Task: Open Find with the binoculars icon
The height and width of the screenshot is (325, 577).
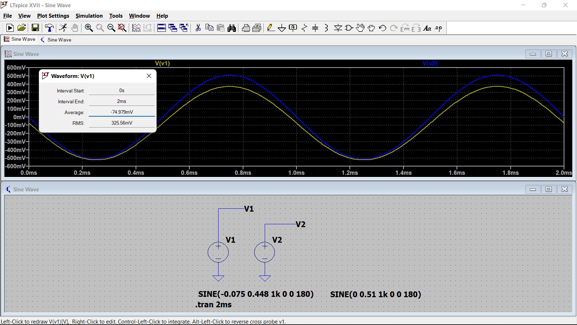Action: 232,28
